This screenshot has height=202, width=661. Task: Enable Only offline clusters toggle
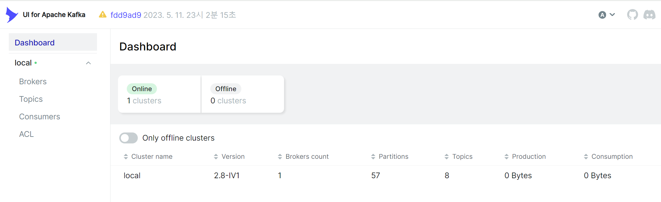pyautogui.click(x=128, y=138)
